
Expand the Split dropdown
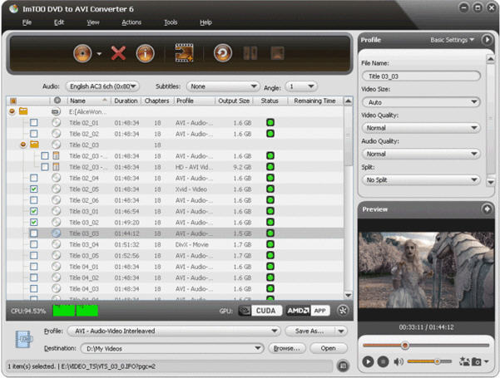coord(422,179)
